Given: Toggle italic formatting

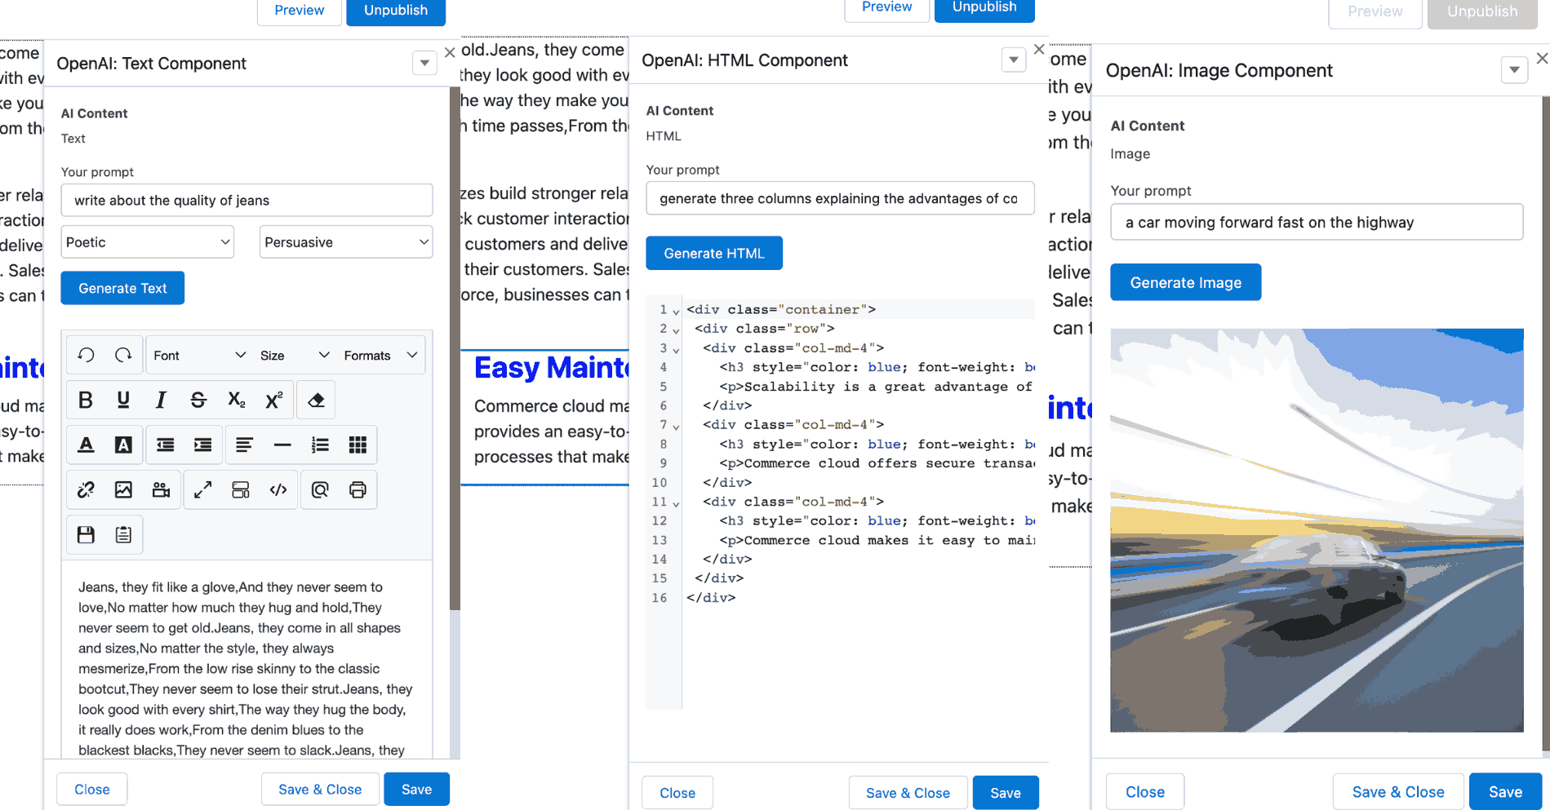Looking at the screenshot, I should coord(161,400).
